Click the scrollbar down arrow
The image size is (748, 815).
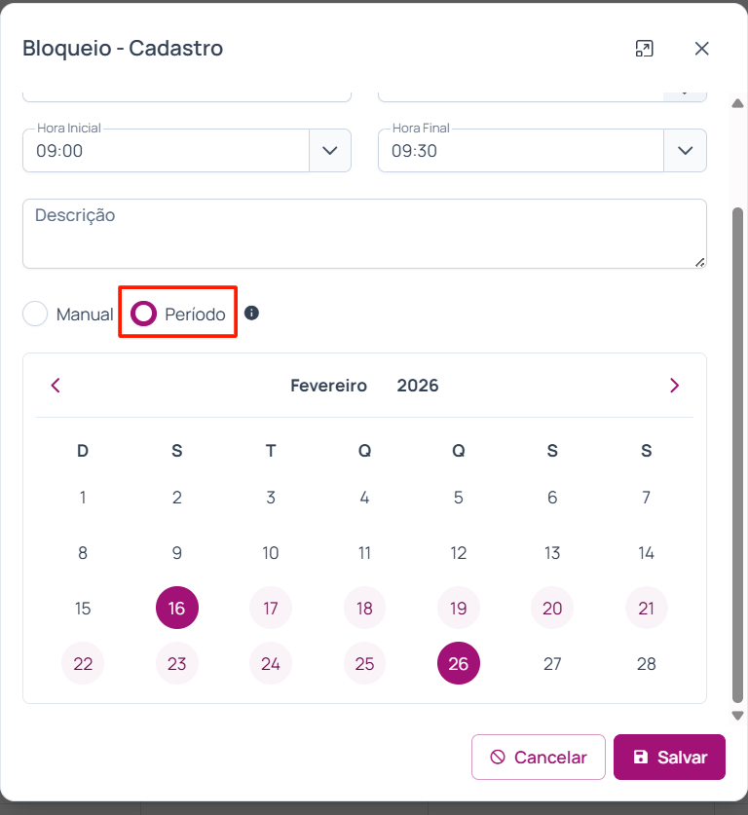737,716
